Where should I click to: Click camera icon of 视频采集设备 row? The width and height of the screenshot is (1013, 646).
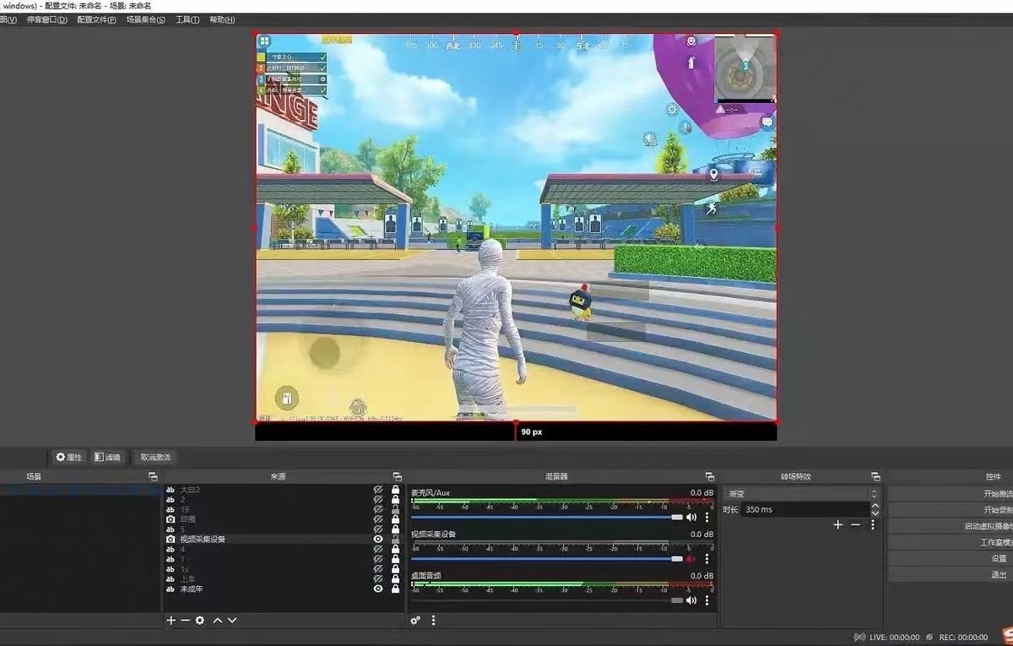pyautogui.click(x=171, y=539)
